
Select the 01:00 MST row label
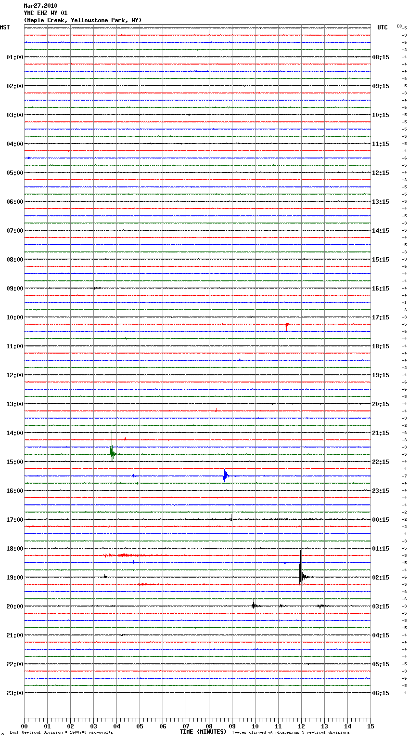(15, 57)
